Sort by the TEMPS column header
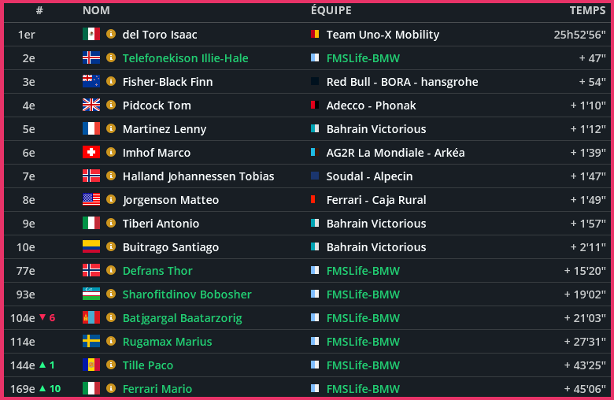The image size is (614, 400). (x=586, y=11)
